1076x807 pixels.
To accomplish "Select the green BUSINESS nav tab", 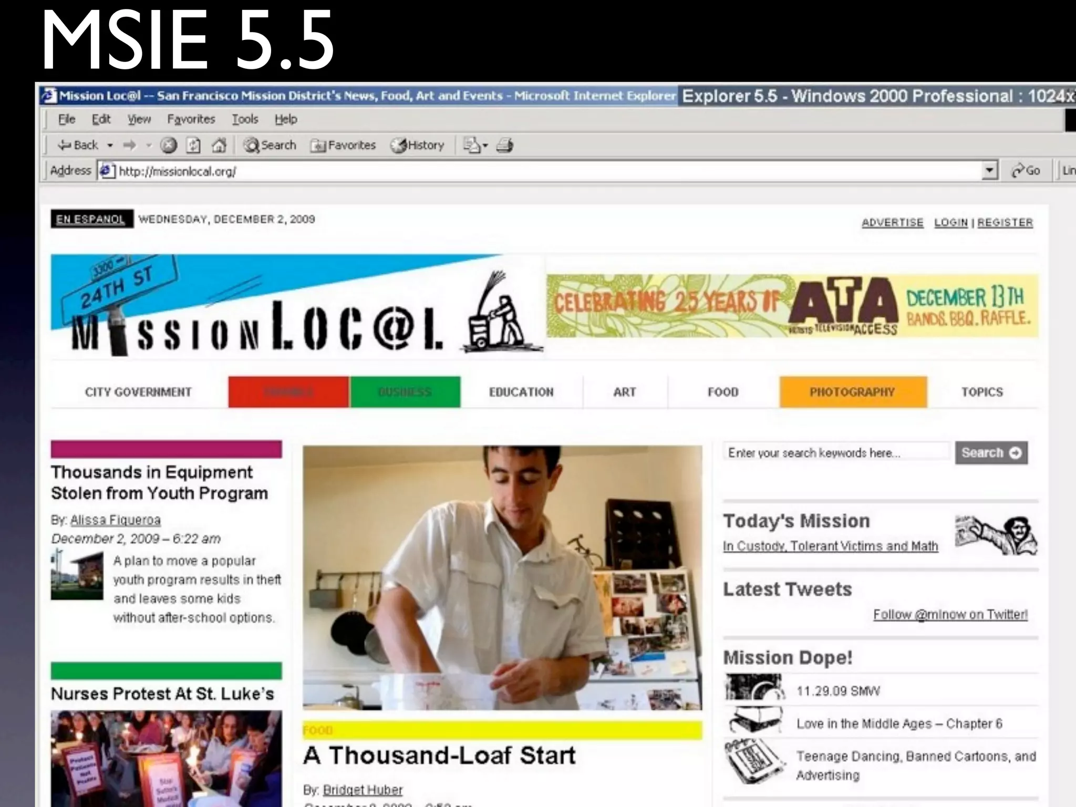I will coord(405,392).
